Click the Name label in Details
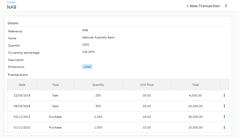The width and height of the screenshot is (244, 140). point(12,38)
